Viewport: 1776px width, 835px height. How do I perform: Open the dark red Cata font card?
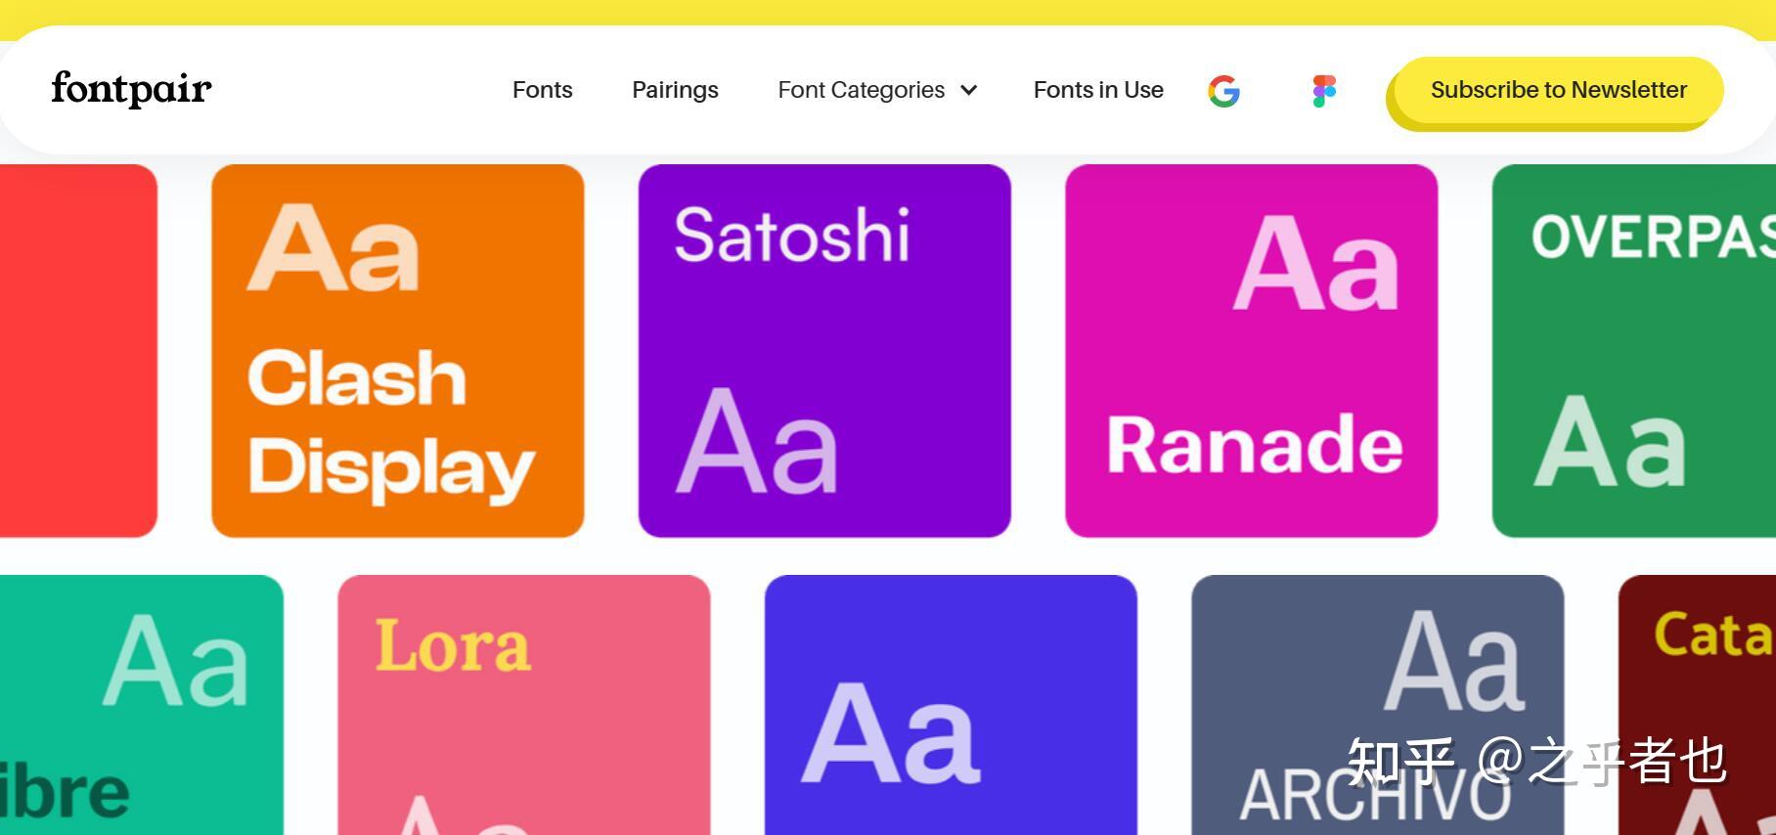pyautogui.click(x=1697, y=705)
